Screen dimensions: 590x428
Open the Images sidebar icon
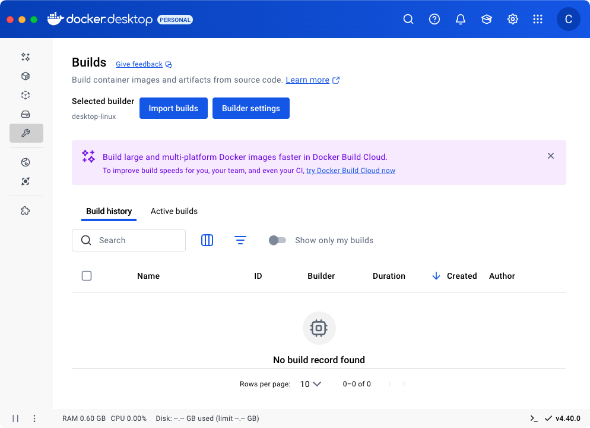coord(26,95)
